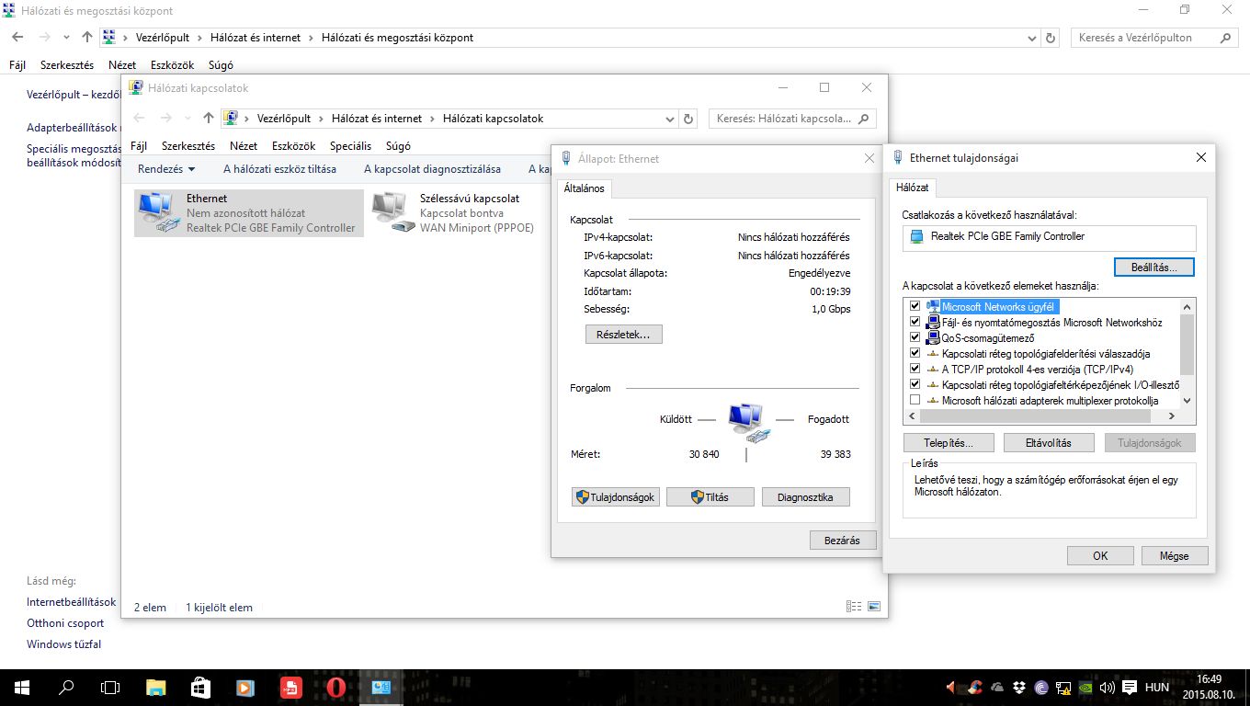Switch to large icons view in Hálózati kapcsolatok
The image size is (1250, 706).
coord(874,607)
